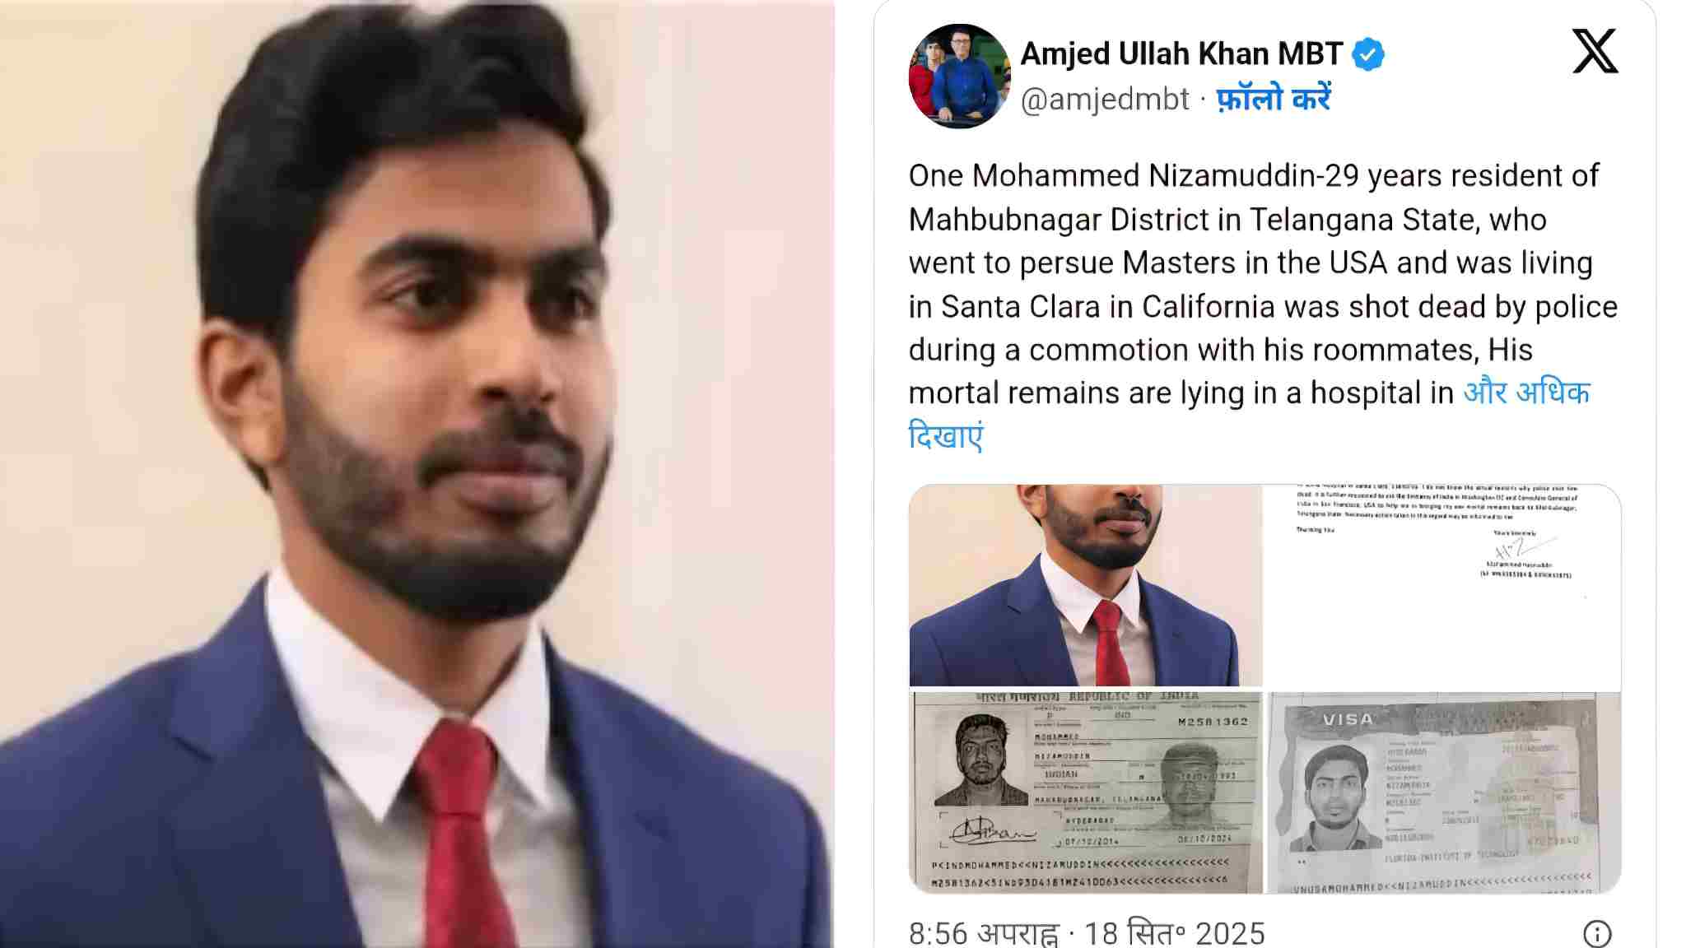The width and height of the screenshot is (1686, 948).
Task: Click the फ़ॉलो करें follow link
Action: 1274,99
